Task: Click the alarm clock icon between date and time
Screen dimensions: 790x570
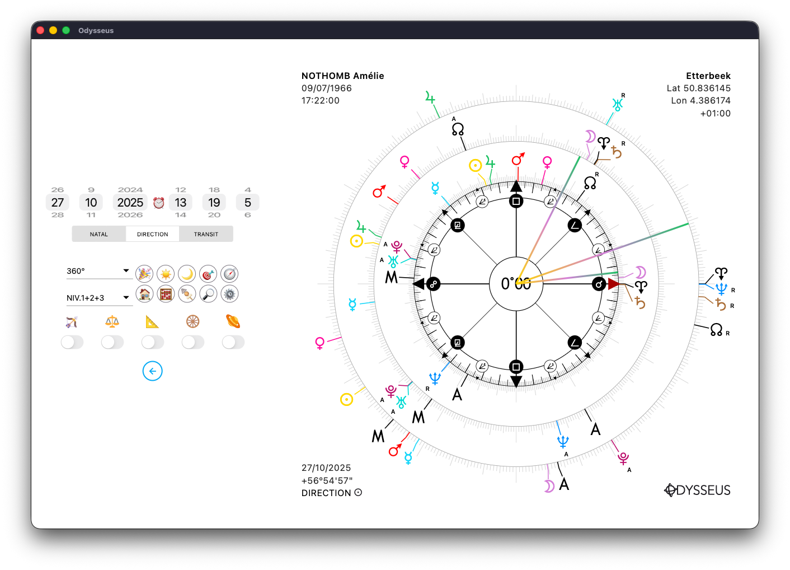Action: [159, 203]
